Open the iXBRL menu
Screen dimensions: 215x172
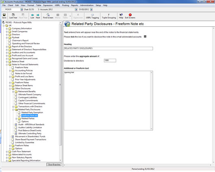pyautogui.click(x=57, y=5)
